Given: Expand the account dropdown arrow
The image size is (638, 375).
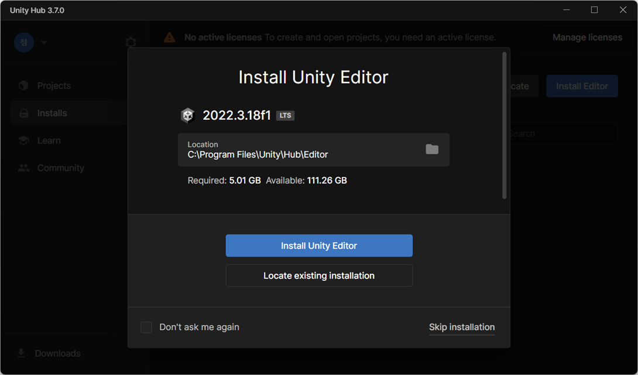Looking at the screenshot, I should [44, 42].
